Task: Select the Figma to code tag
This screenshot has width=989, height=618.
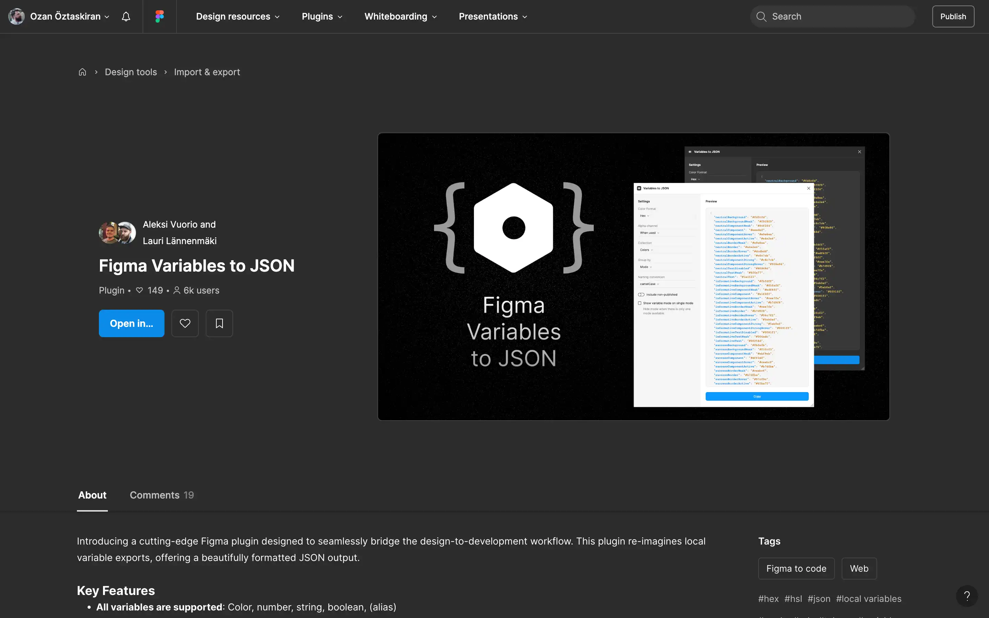Action: point(796,569)
